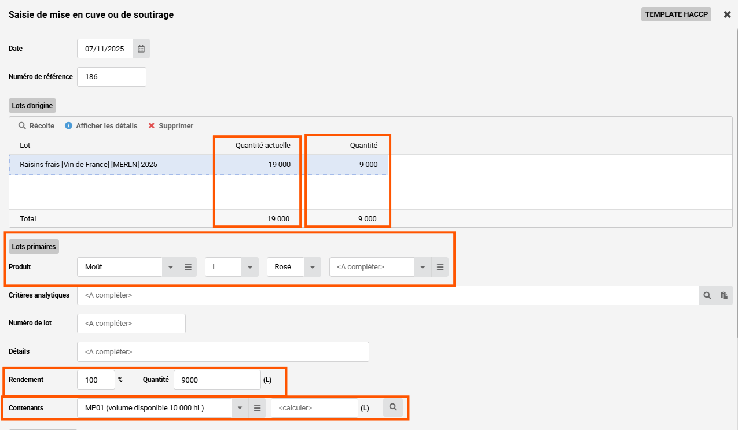Click the Afficher les détails info icon
Screen dimensions: 738x430
pos(68,125)
